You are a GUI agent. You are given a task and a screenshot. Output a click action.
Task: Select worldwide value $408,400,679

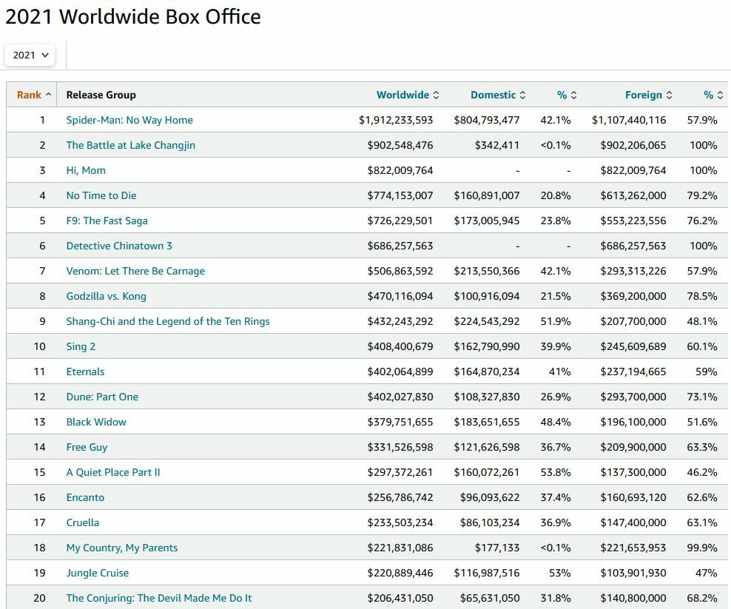[400, 346]
